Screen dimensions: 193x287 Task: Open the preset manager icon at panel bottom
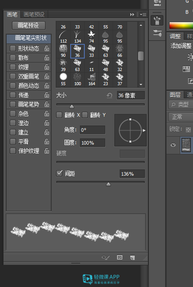[120, 257]
